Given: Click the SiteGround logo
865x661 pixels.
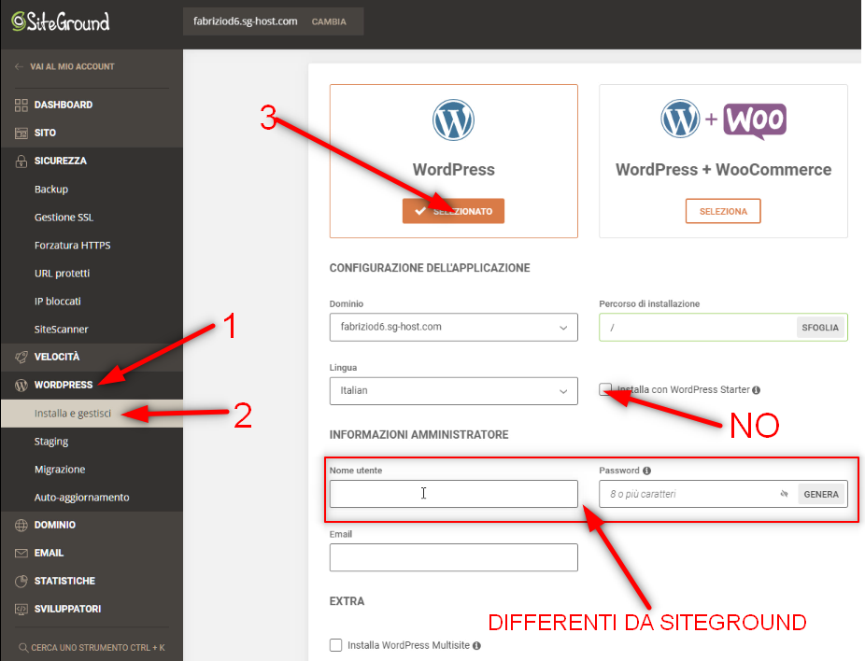Looking at the screenshot, I should coord(61,21).
